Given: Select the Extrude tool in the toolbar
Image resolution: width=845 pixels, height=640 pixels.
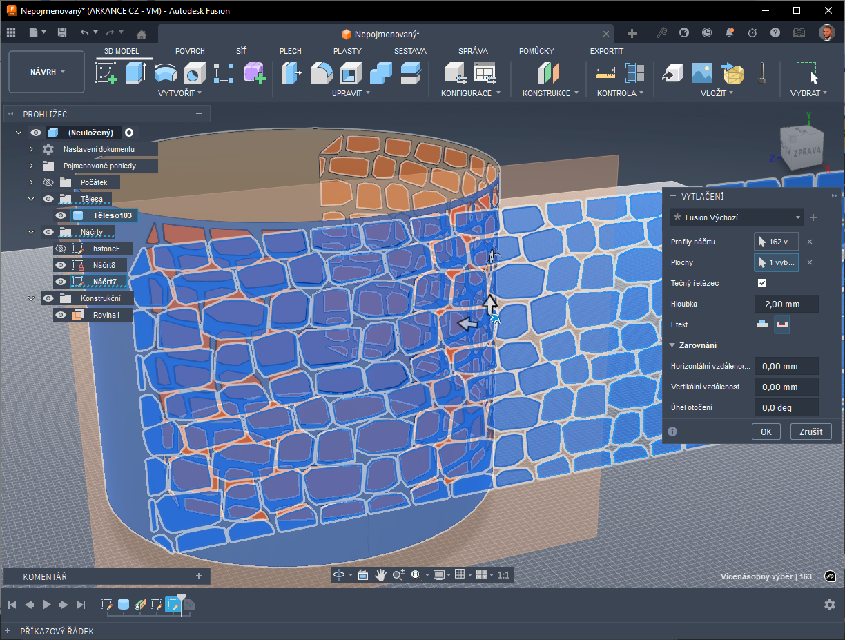Looking at the screenshot, I should (x=135, y=72).
